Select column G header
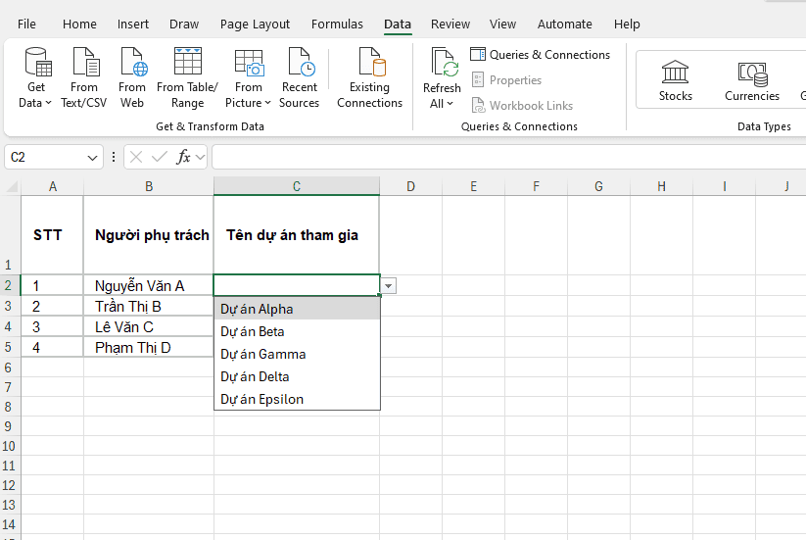The height and width of the screenshot is (540, 806). coord(598,186)
